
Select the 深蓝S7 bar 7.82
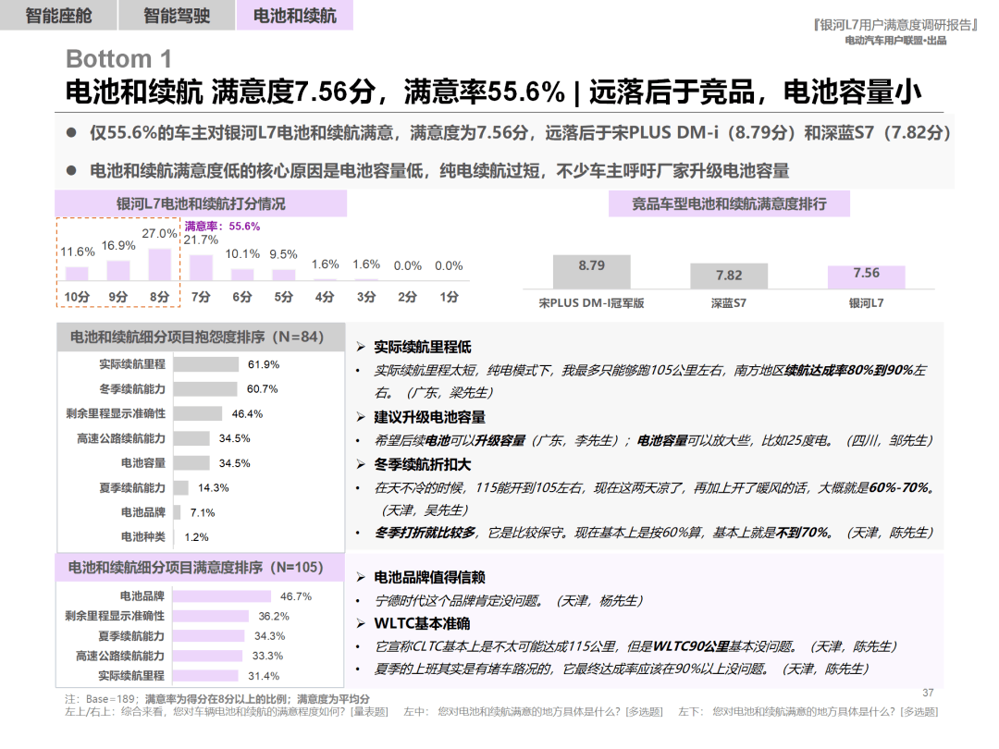[x=729, y=276]
